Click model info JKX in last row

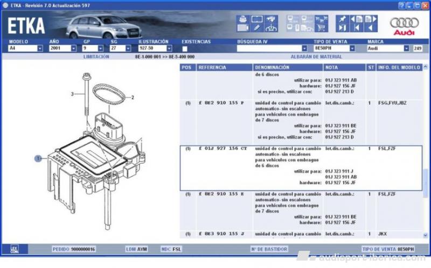point(383,234)
